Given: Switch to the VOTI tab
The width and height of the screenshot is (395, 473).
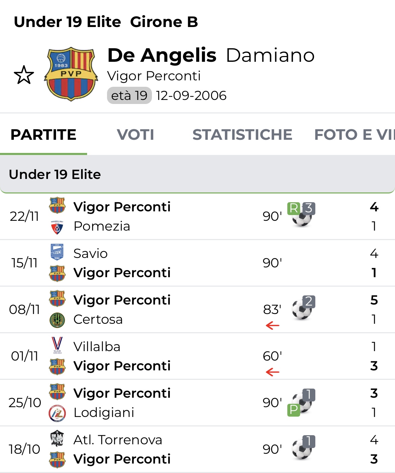Looking at the screenshot, I should tap(135, 135).
